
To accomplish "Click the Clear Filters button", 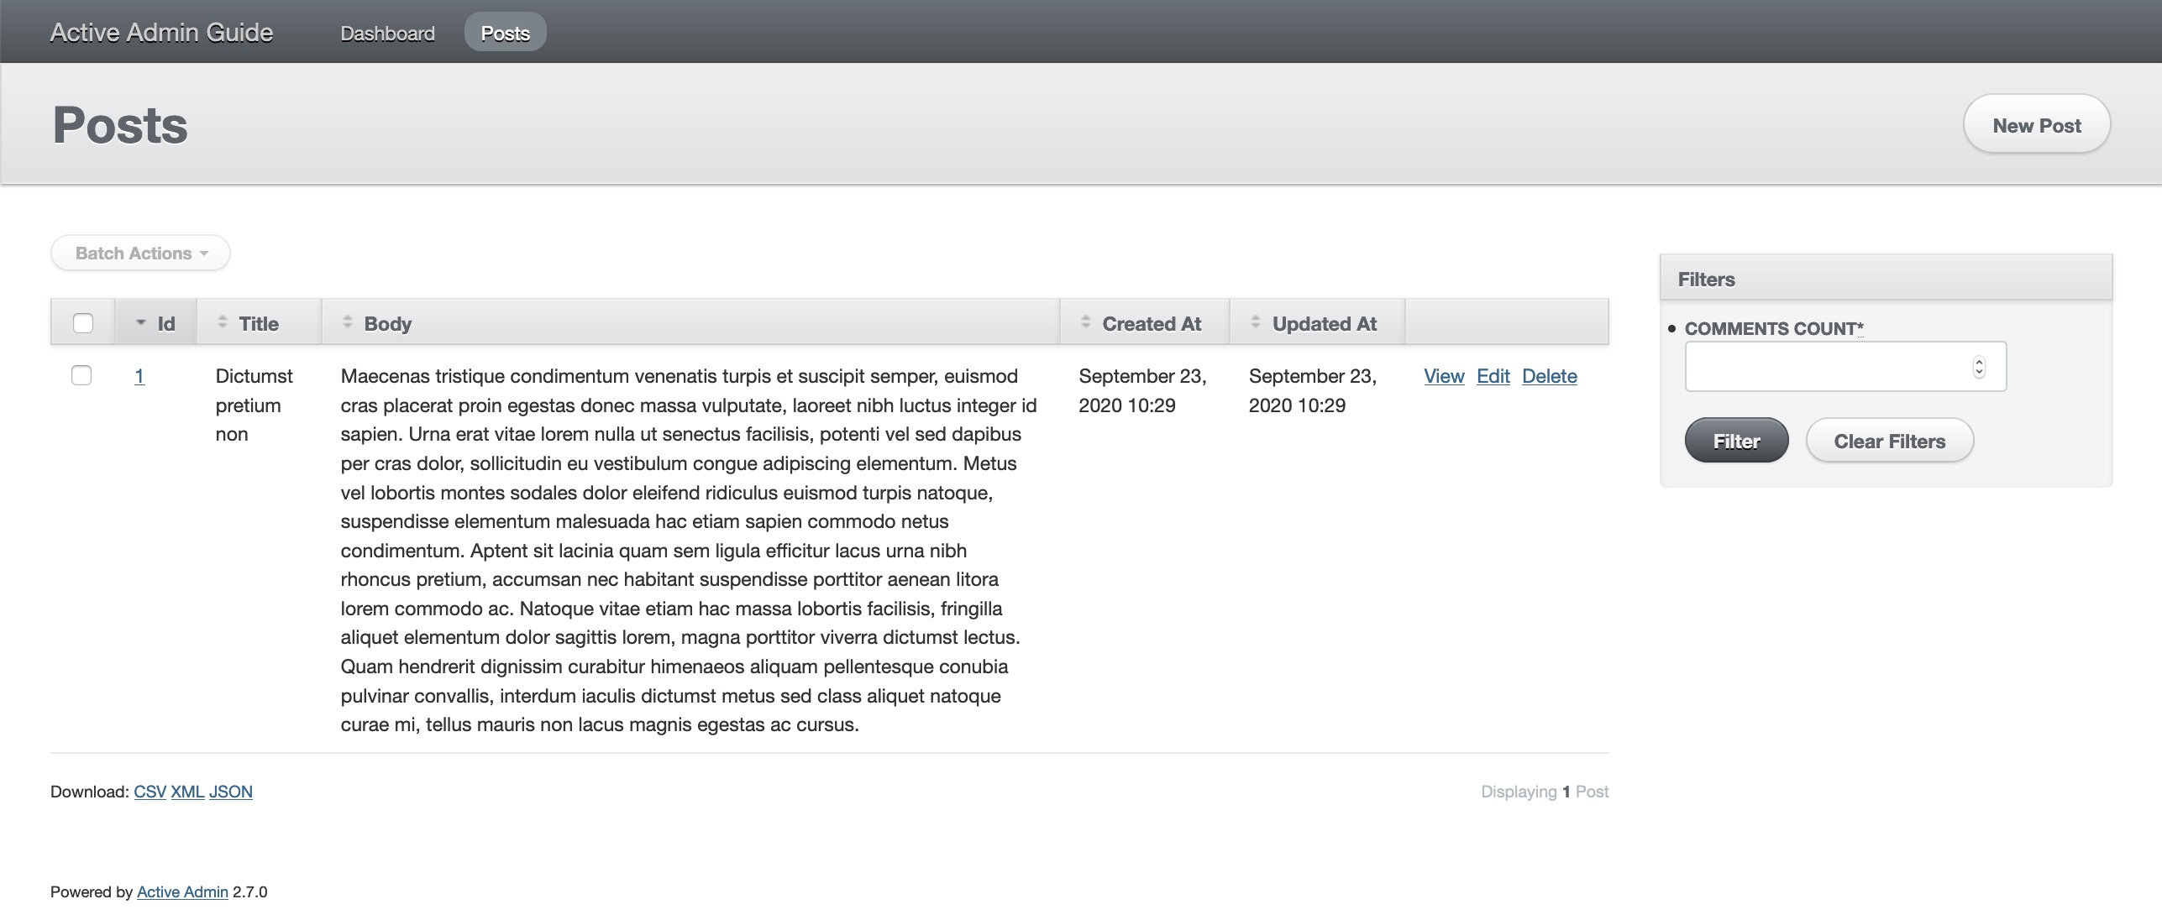I will click(x=1890, y=441).
